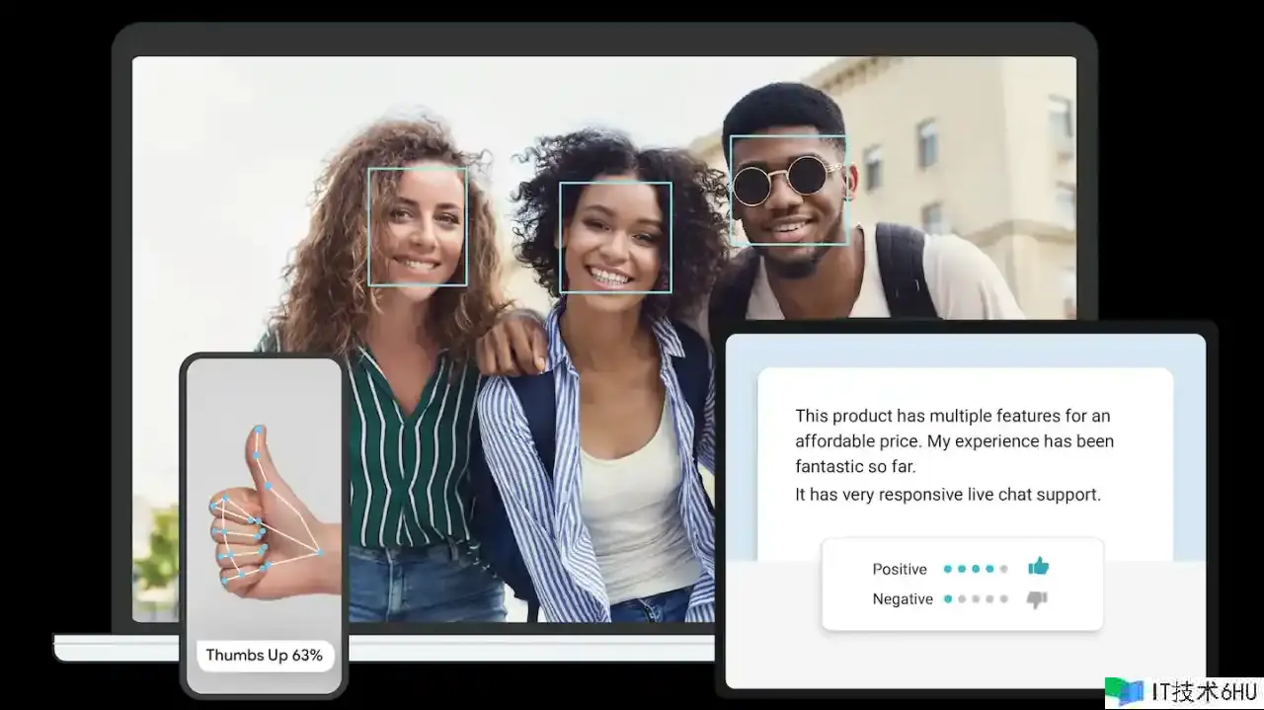1264x710 pixels.
Task: Click the Positive sentiment label
Action: [x=900, y=569]
